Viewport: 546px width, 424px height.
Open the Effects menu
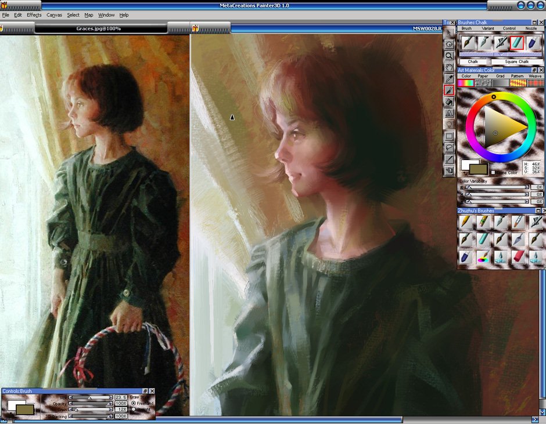click(34, 15)
